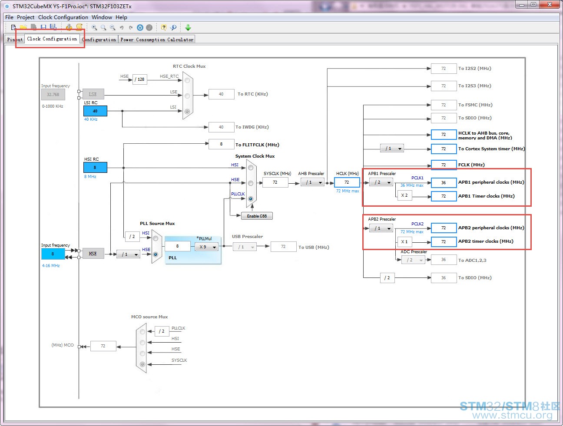Generate report with the scroll icon
The width and height of the screenshot is (563, 426).
tap(79, 27)
